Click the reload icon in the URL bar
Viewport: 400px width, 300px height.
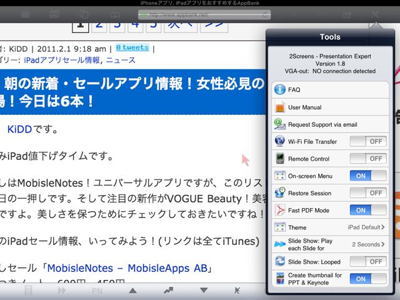[x=265, y=14]
